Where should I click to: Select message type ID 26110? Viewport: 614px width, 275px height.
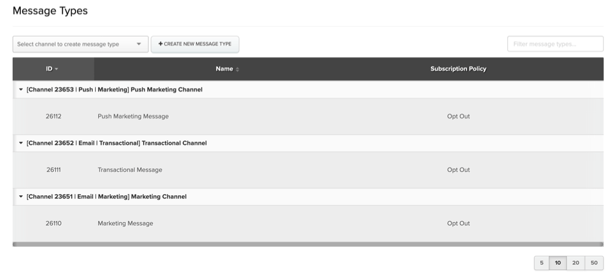[x=53, y=223]
